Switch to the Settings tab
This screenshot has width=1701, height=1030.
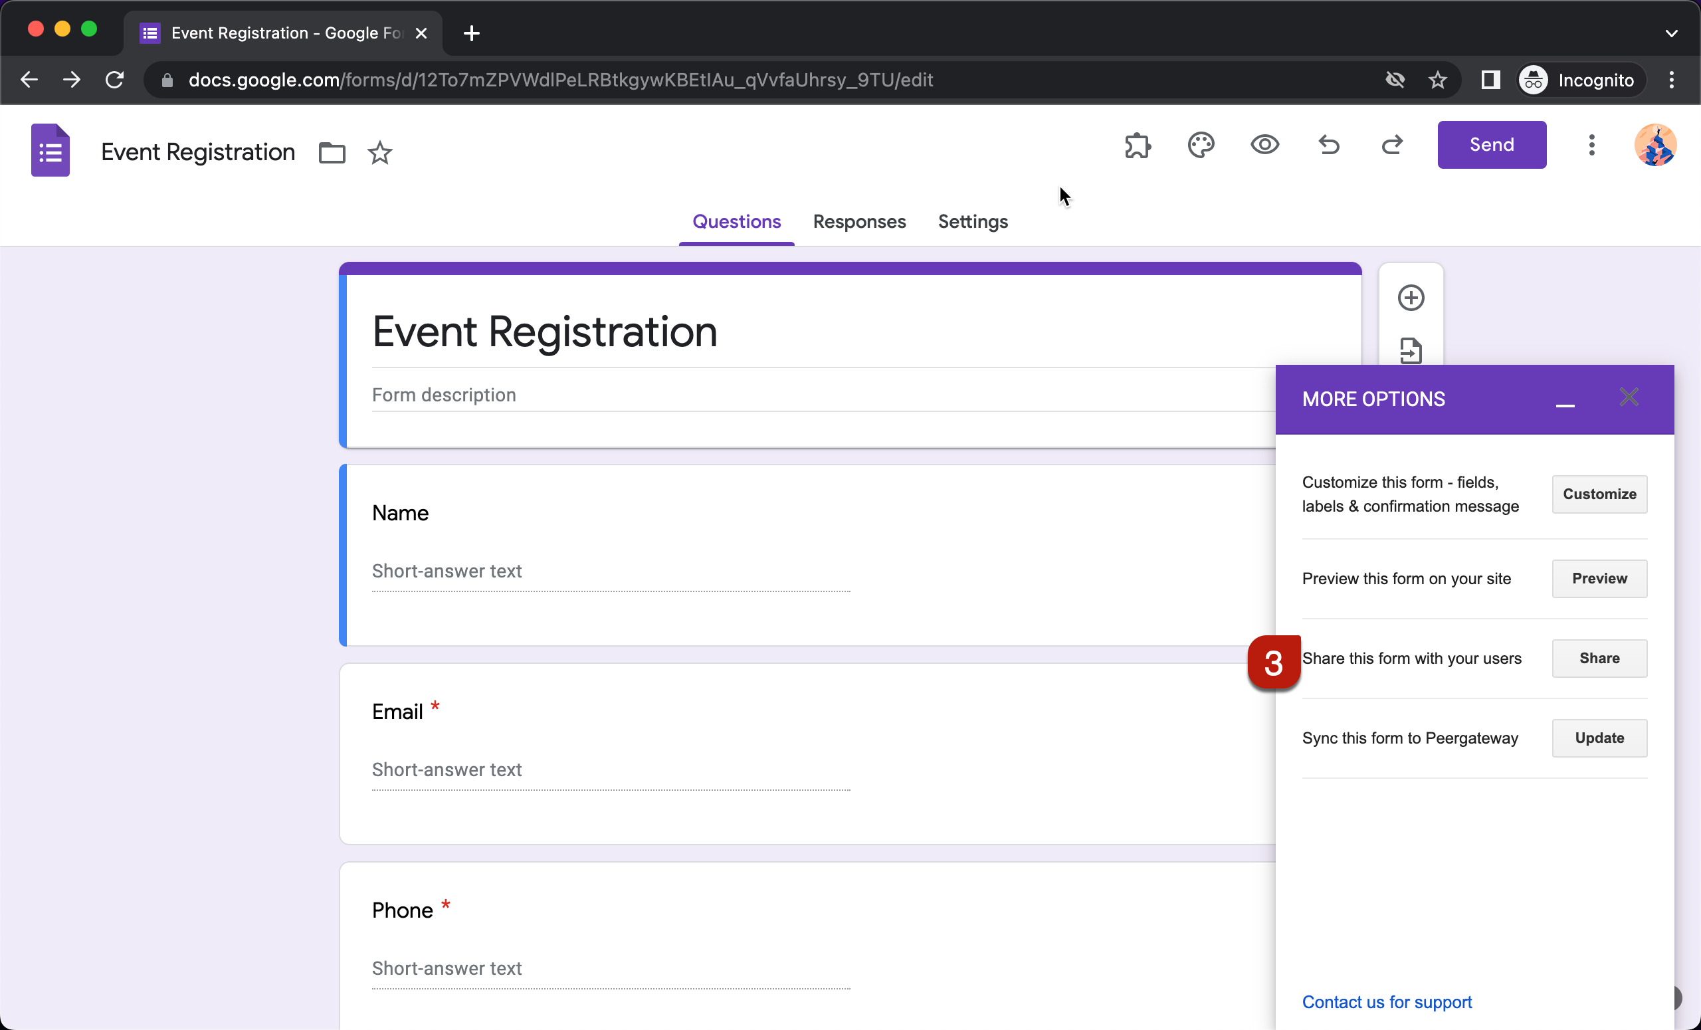click(x=972, y=221)
